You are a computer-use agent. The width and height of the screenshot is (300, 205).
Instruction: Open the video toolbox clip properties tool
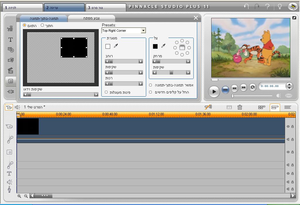(10, 29)
